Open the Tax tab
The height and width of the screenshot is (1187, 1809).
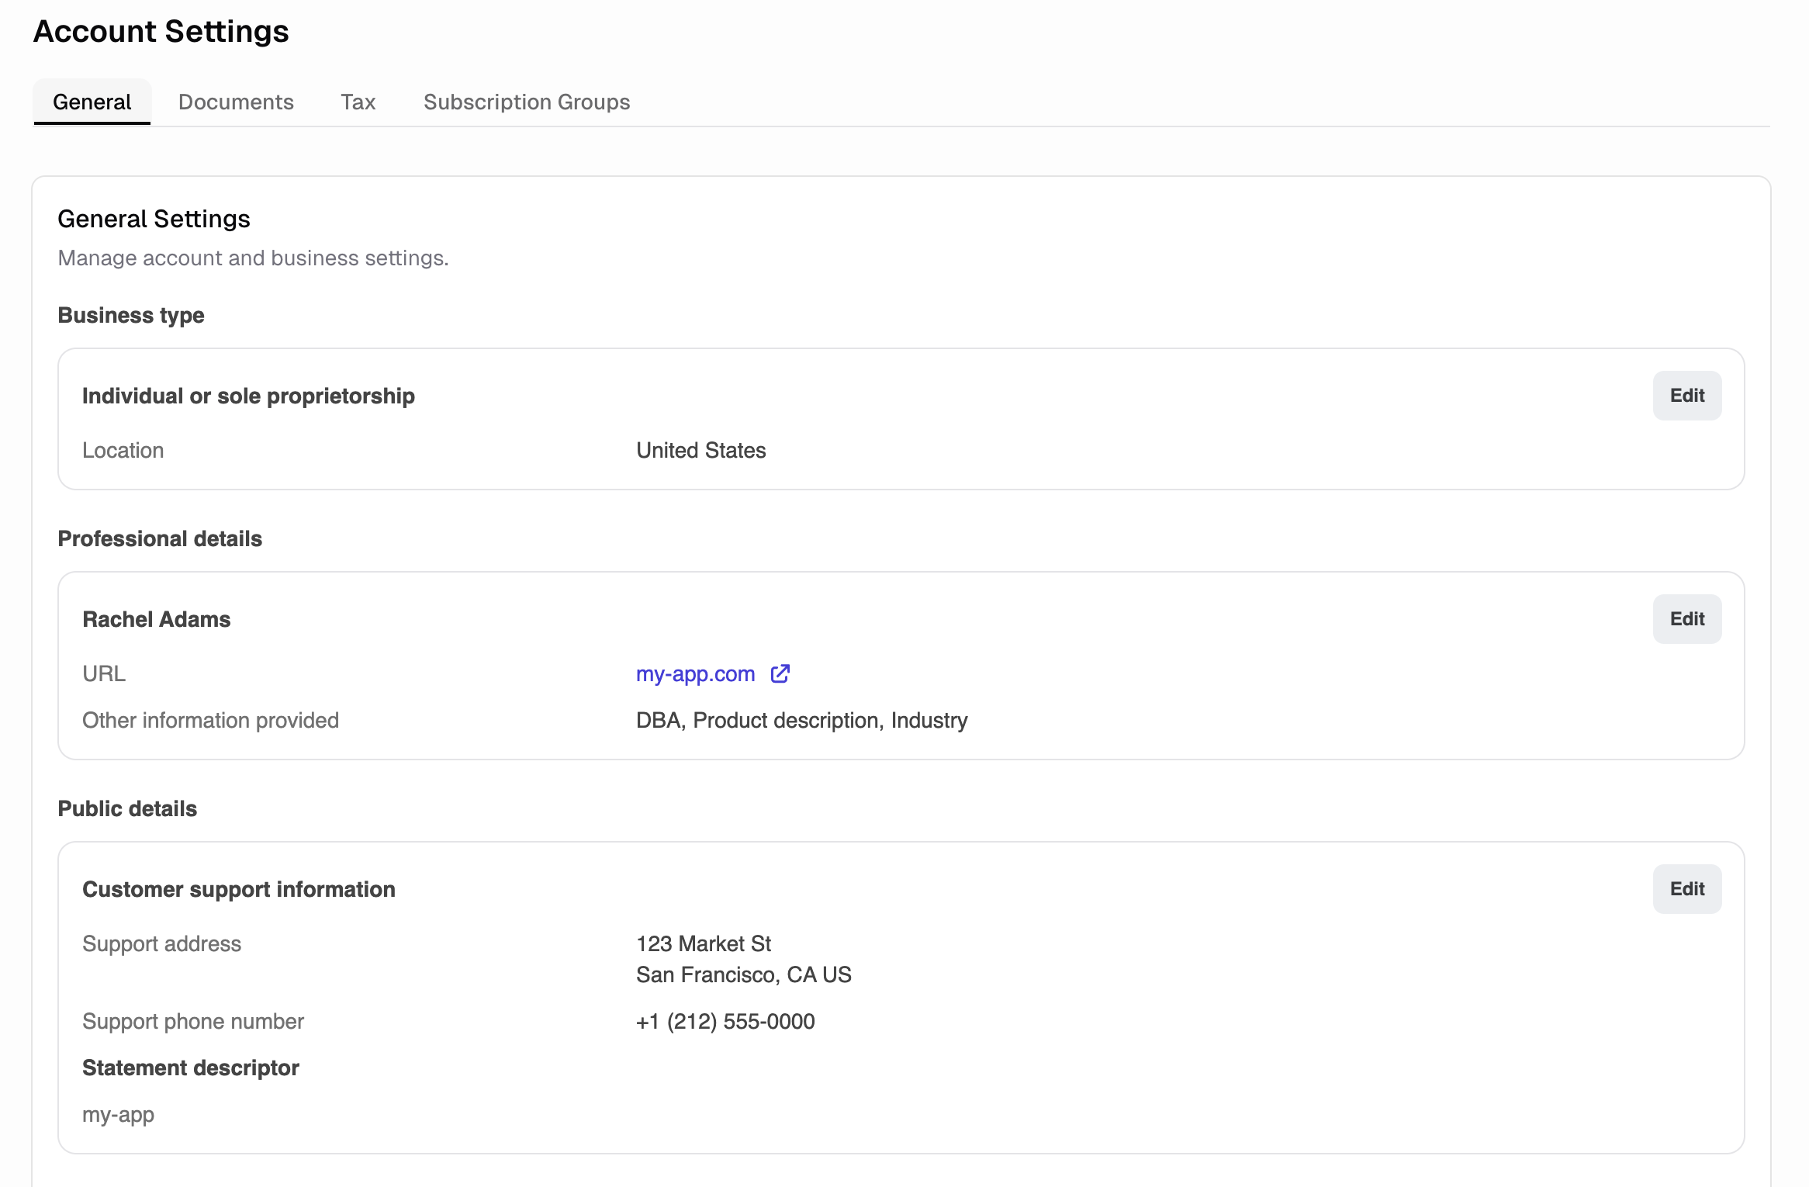click(358, 102)
